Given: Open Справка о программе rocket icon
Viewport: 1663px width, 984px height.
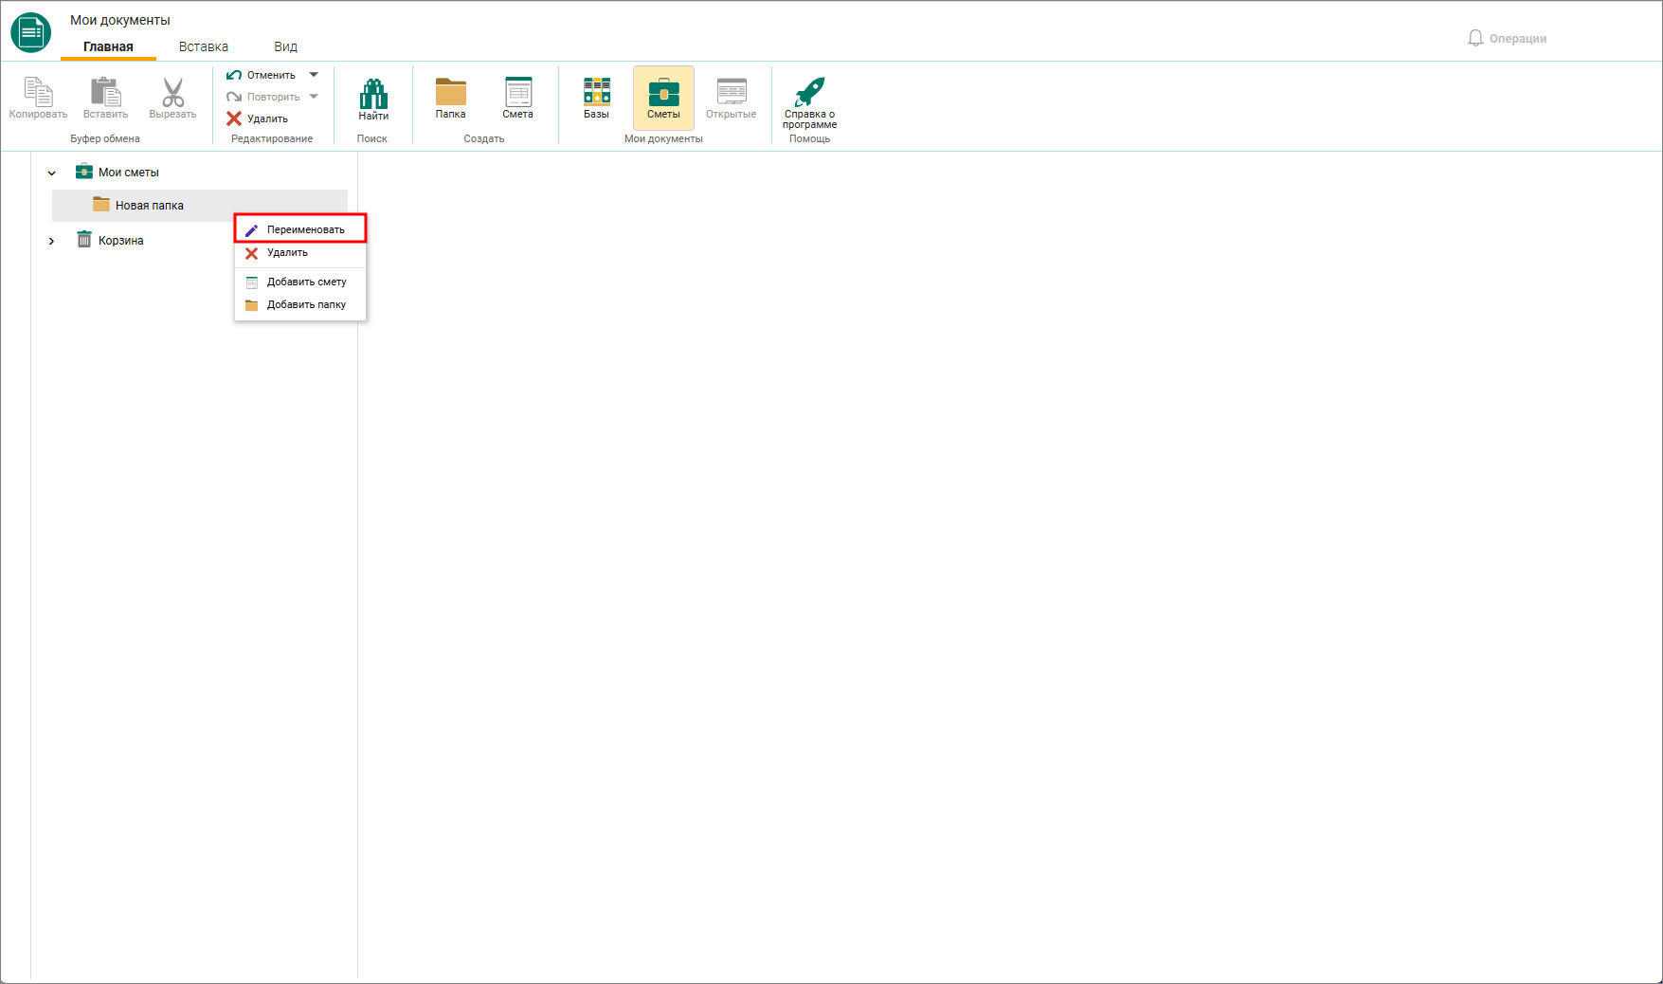Looking at the screenshot, I should [x=809, y=92].
